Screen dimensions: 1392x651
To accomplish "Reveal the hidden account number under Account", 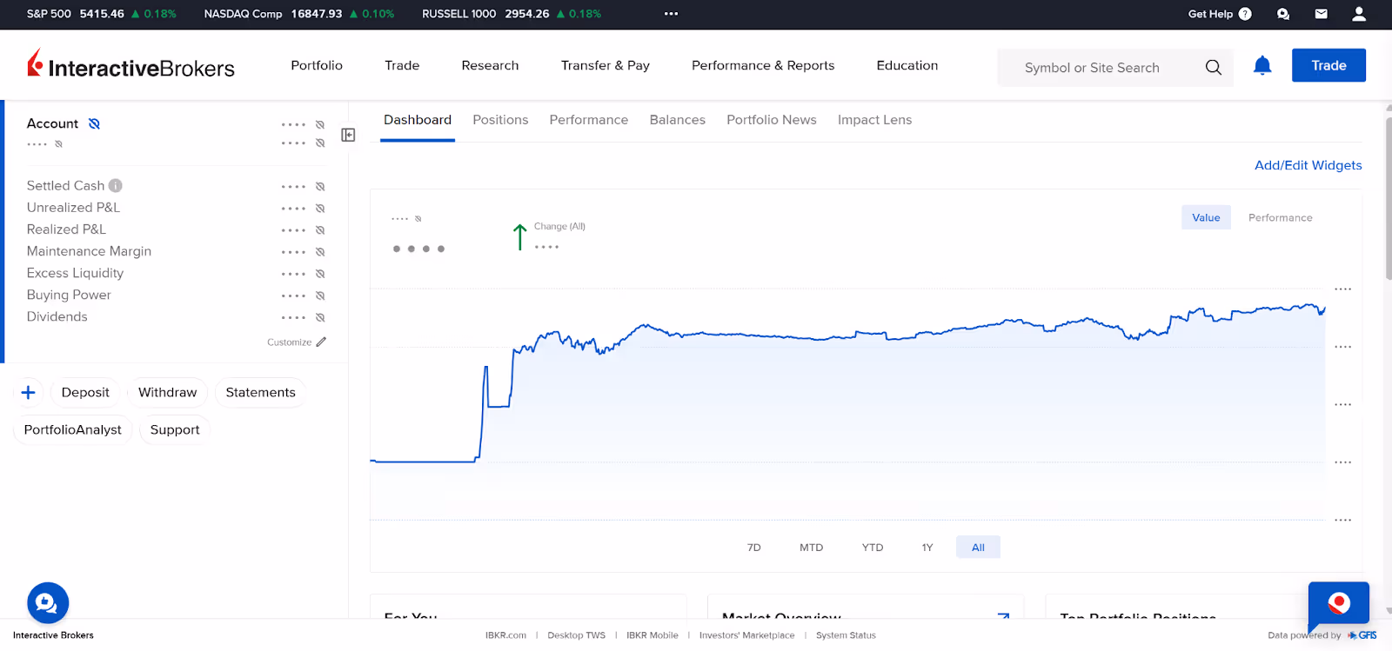I will (x=59, y=144).
